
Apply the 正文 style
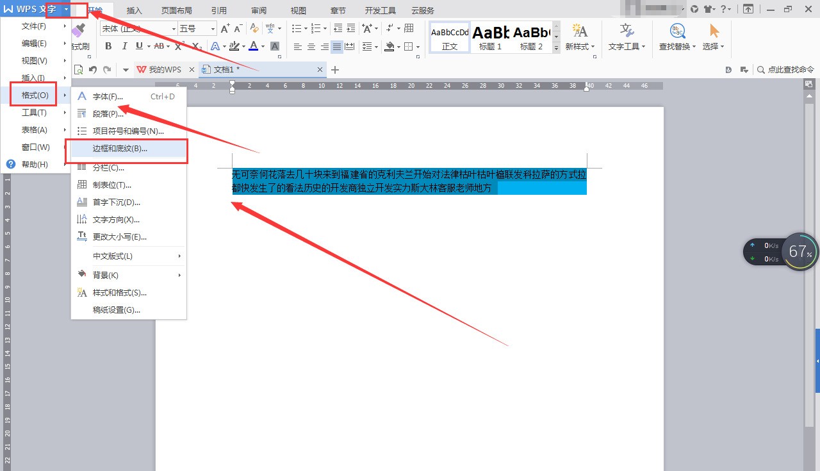(x=450, y=37)
